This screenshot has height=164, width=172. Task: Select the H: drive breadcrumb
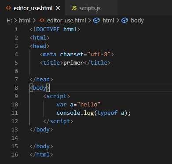pyautogui.click(x=9, y=21)
